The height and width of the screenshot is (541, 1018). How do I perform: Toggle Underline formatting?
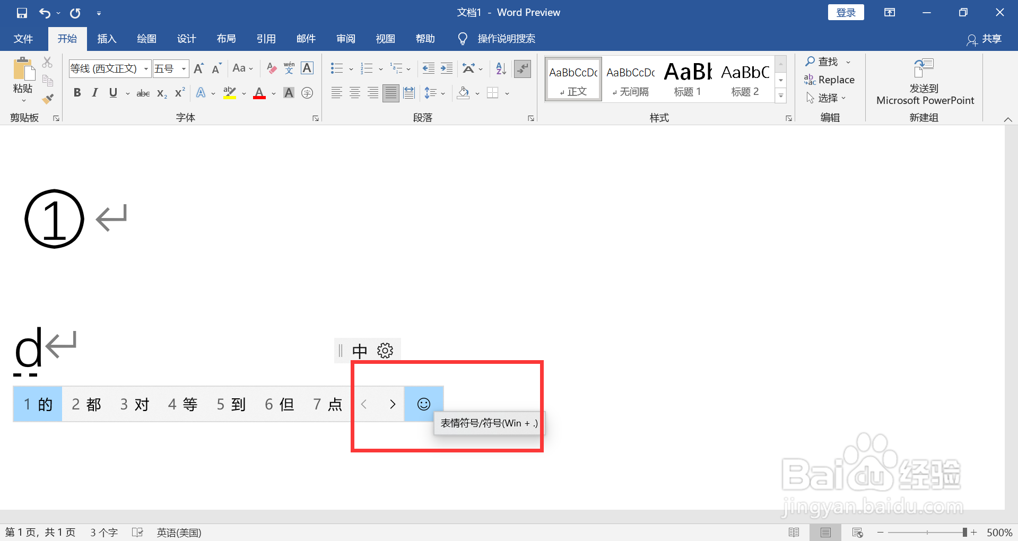coord(113,93)
